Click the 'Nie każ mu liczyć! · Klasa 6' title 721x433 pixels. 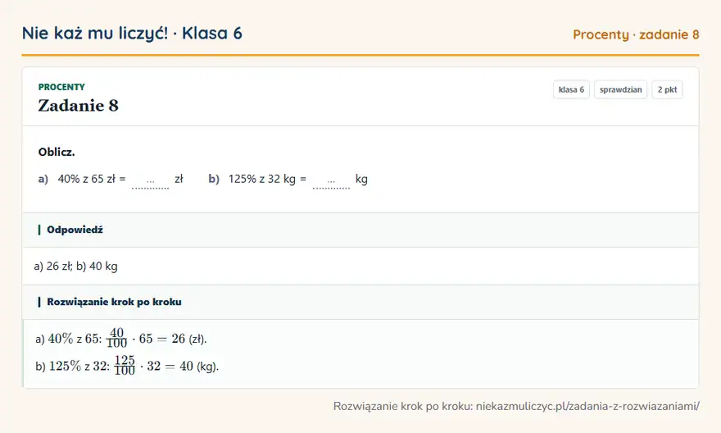[x=132, y=34]
